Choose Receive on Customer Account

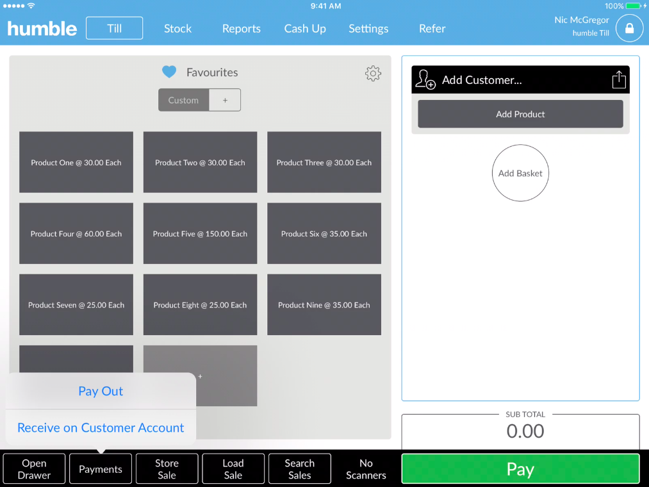[101, 427]
